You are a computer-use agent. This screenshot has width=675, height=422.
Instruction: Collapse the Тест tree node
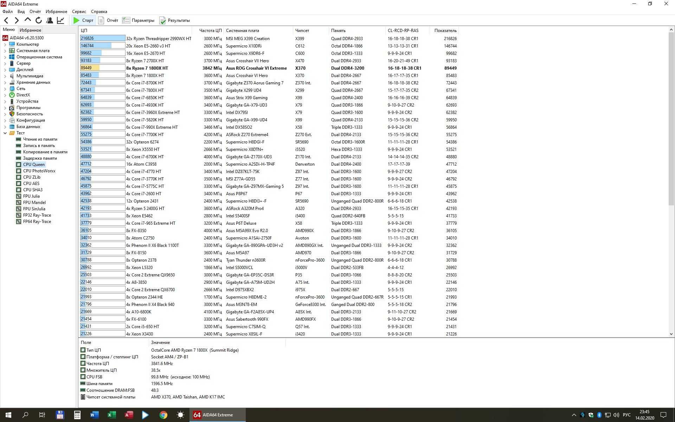(5, 133)
